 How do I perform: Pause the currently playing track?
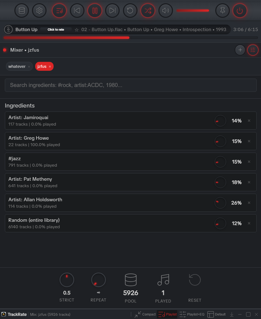click(95, 11)
